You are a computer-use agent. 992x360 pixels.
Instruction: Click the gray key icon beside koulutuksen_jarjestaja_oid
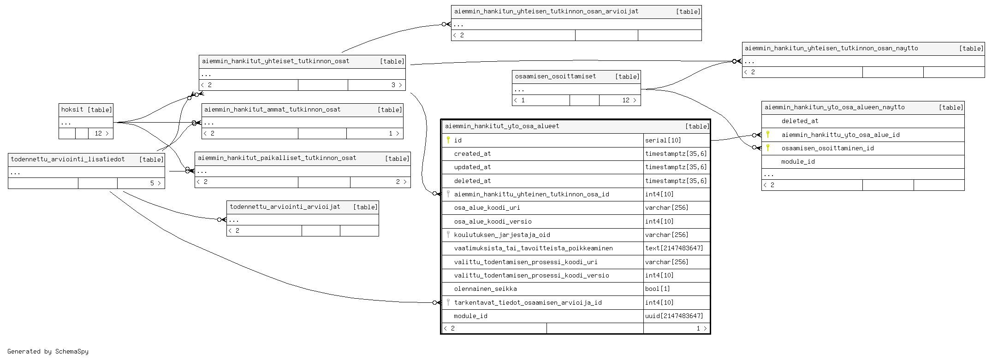point(448,234)
